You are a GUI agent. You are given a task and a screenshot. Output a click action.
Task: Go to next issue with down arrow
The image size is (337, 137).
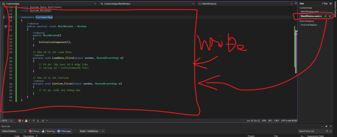click(x=38, y=121)
